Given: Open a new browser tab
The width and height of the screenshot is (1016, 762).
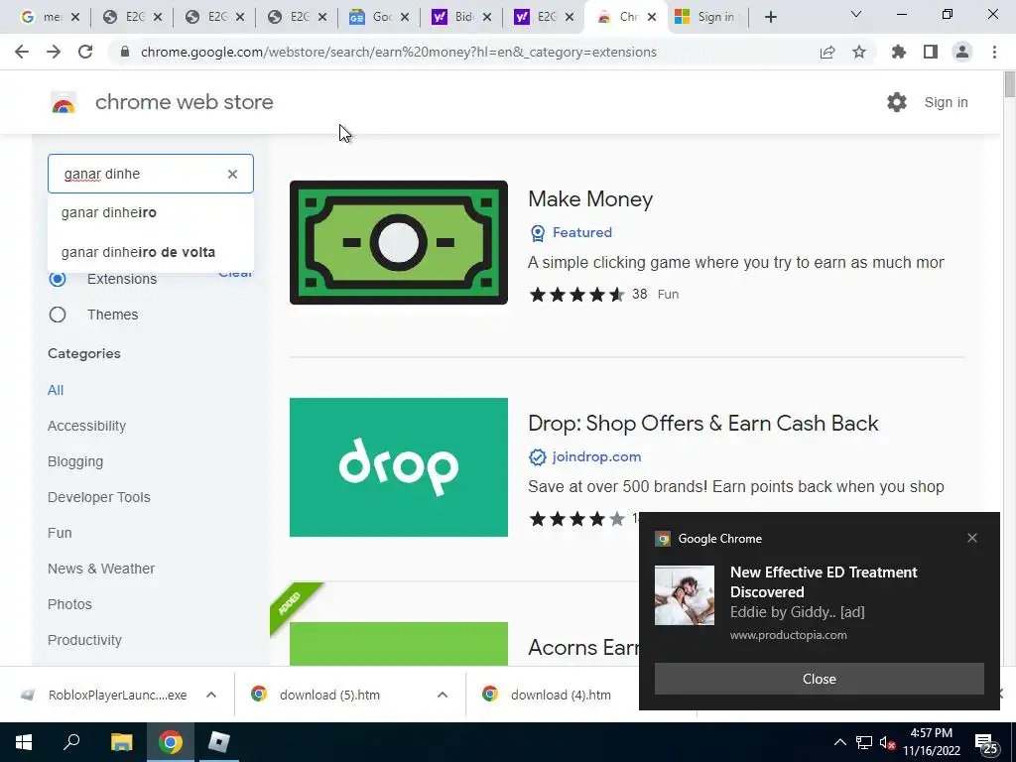Looking at the screenshot, I should click(770, 17).
